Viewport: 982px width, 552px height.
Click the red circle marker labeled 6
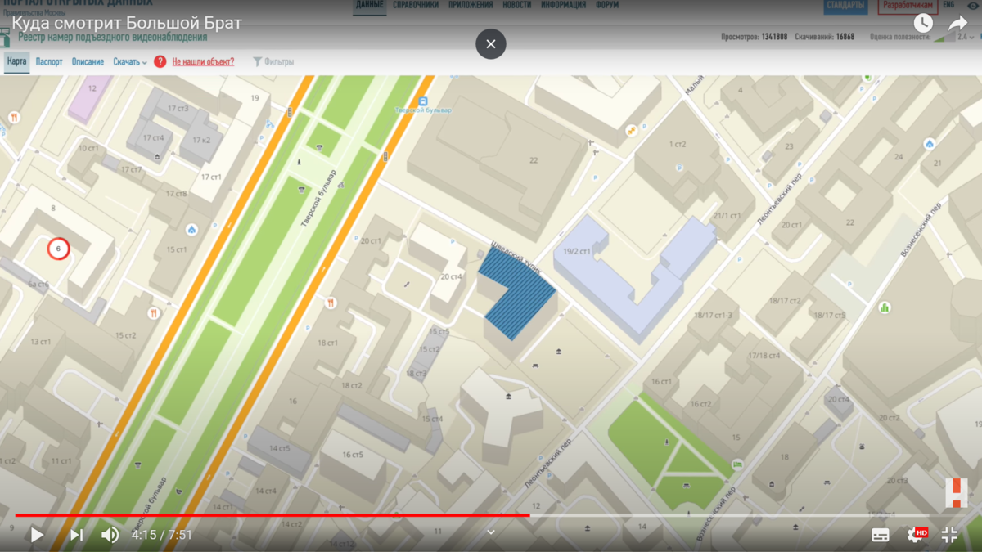click(x=58, y=249)
